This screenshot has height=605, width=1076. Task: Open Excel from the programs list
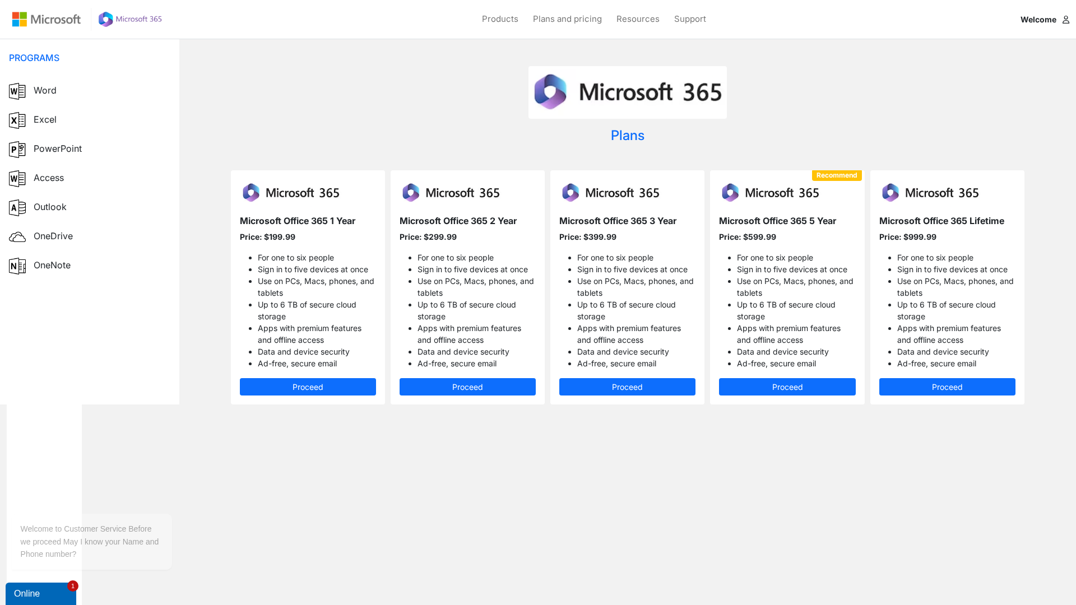point(45,119)
